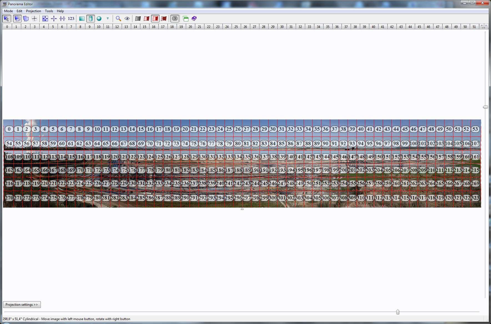Select the gray image display mode icon
Image resolution: width=491 pixels, height=324 pixels.
tap(138, 19)
